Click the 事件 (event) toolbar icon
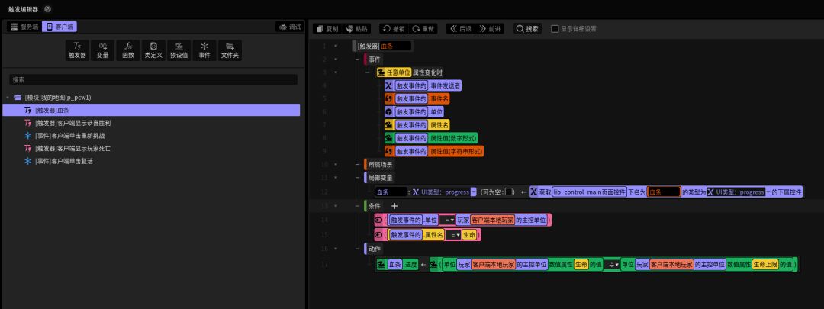This screenshot has height=309, width=824. [204, 50]
